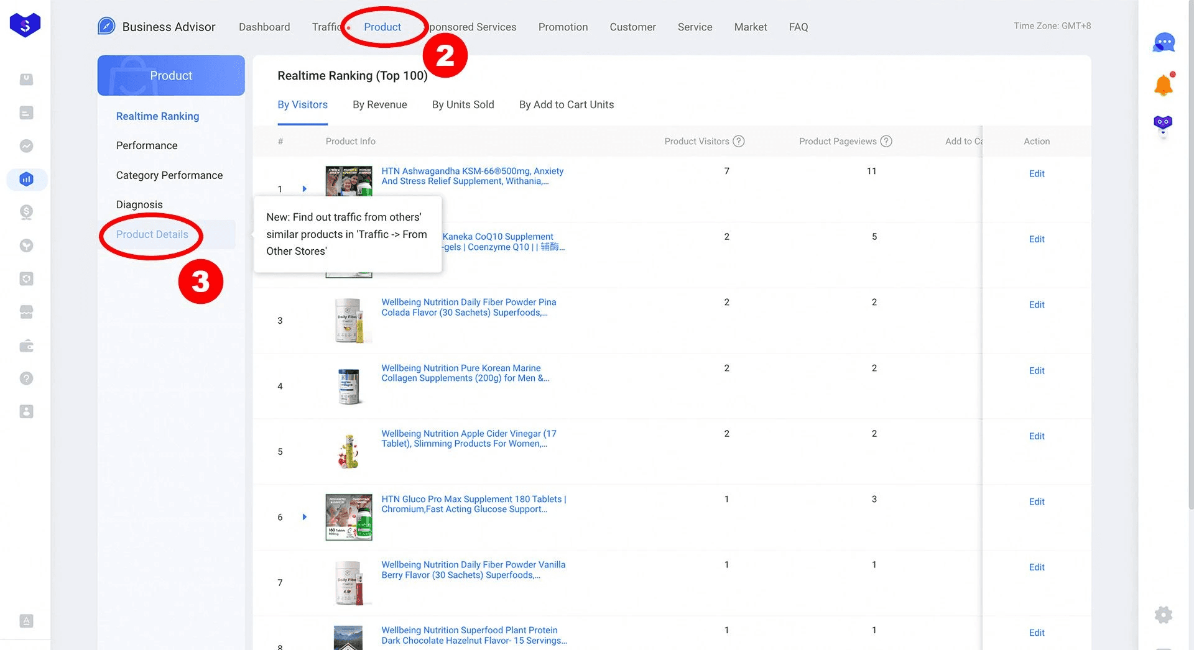Open HTN Gluco Pro Max link
The height and width of the screenshot is (650, 1194).
coord(474,504)
